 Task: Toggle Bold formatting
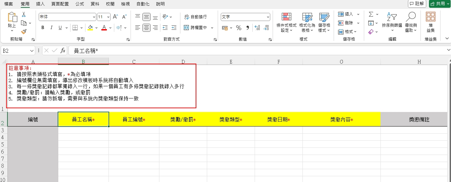(x=43, y=28)
